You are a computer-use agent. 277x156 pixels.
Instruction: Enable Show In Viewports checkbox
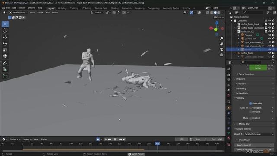251,108
